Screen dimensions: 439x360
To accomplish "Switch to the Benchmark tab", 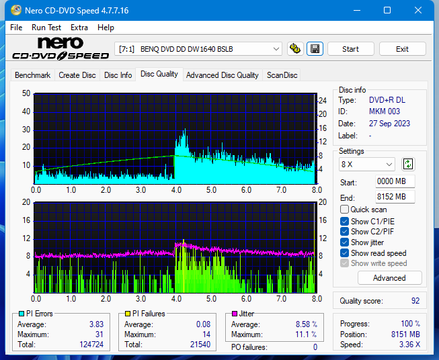I will 33,75.
